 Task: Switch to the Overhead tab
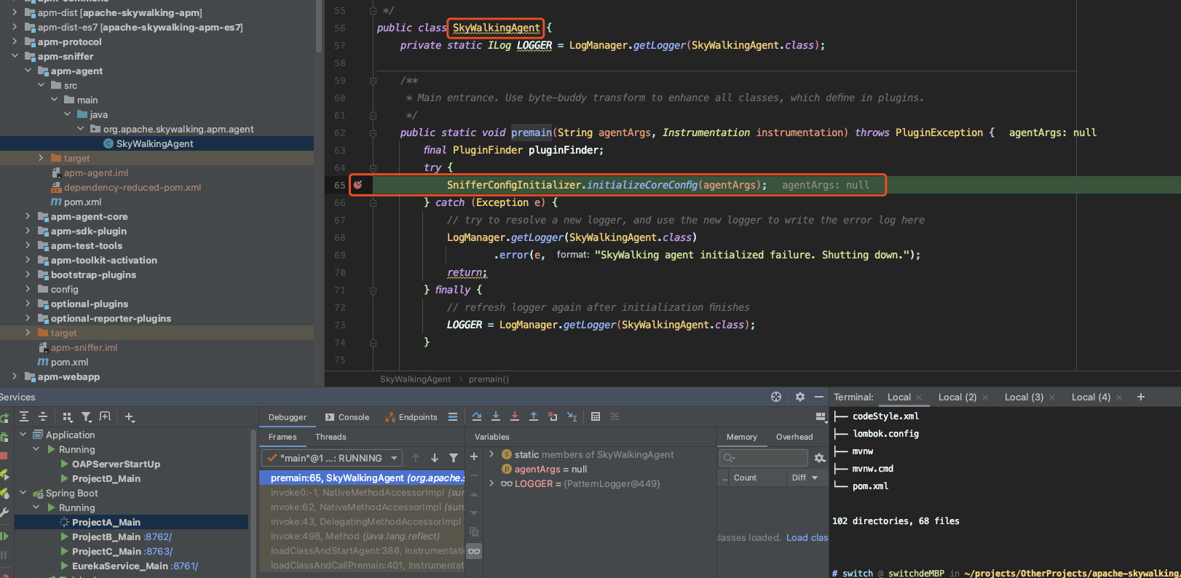point(794,437)
